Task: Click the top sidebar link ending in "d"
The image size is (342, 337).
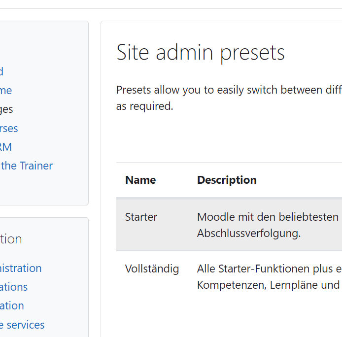Action: pos(2,71)
